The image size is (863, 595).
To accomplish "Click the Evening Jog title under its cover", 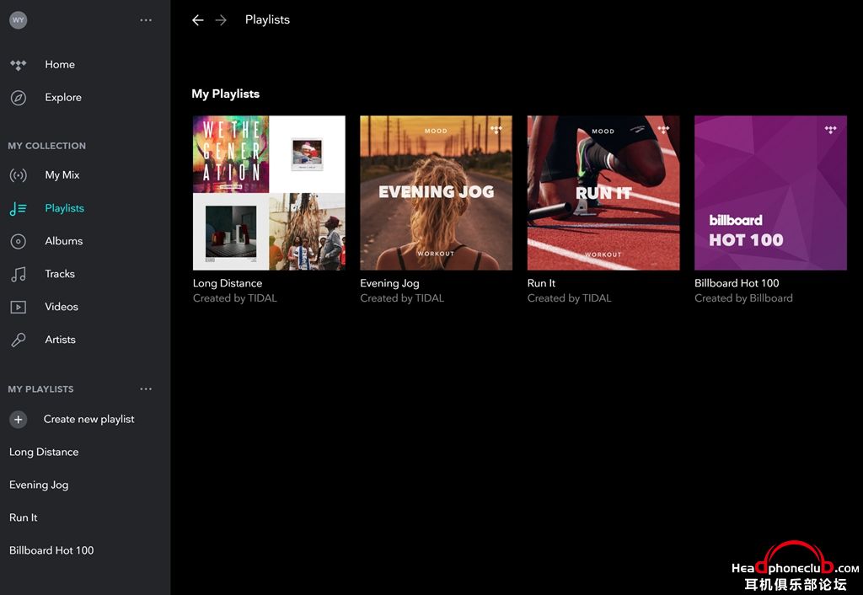I will [x=389, y=283].
